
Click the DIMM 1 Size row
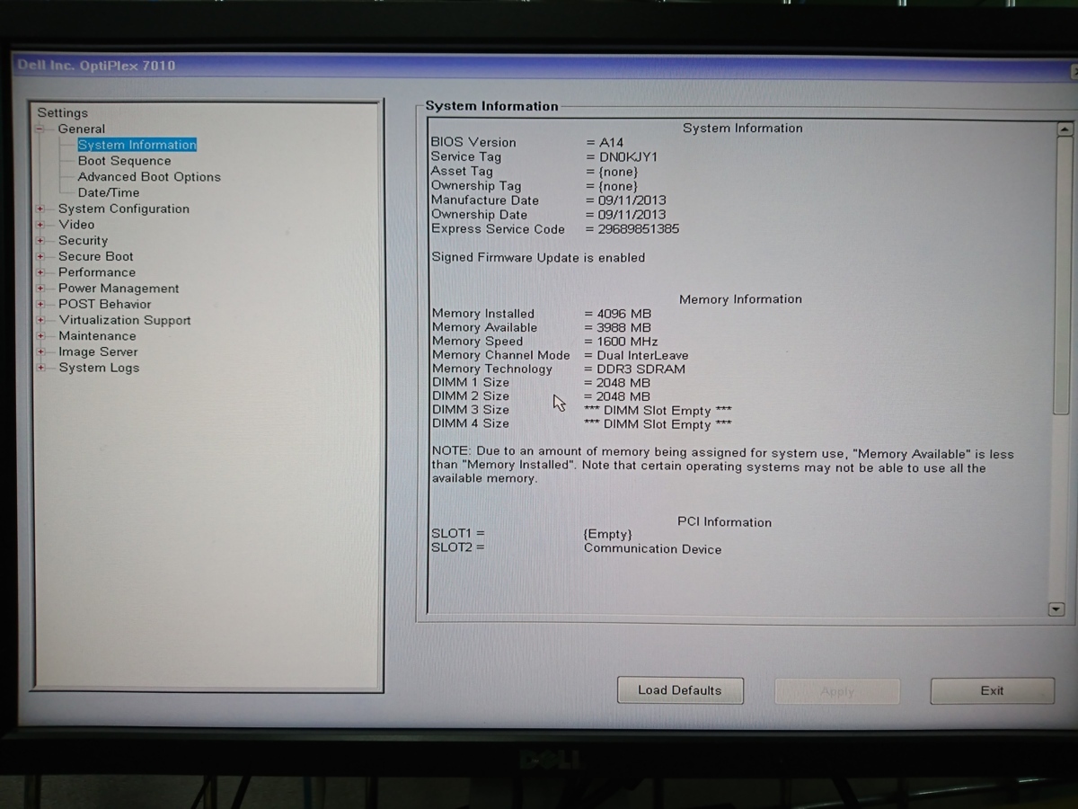tap(541, 383)
